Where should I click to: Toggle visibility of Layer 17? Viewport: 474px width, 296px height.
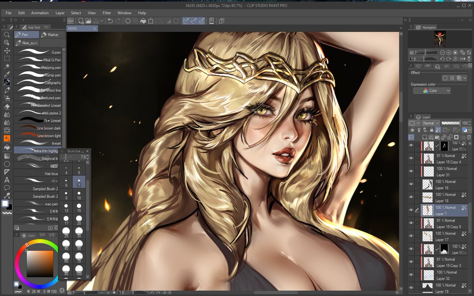click(411, 236)
